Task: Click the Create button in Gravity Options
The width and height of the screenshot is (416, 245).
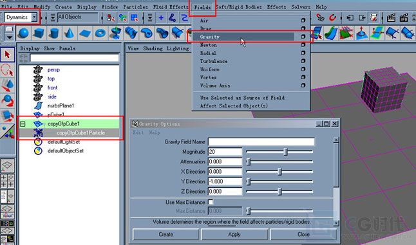Action: click(x=165, y=235)
